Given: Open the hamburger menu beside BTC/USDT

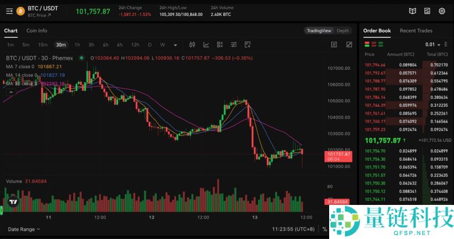Looking at the screenshot, I should point(7,11).
